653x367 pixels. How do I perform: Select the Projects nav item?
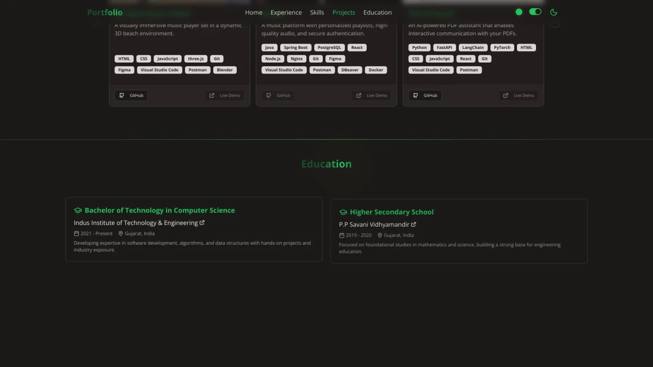pos(343,13)
